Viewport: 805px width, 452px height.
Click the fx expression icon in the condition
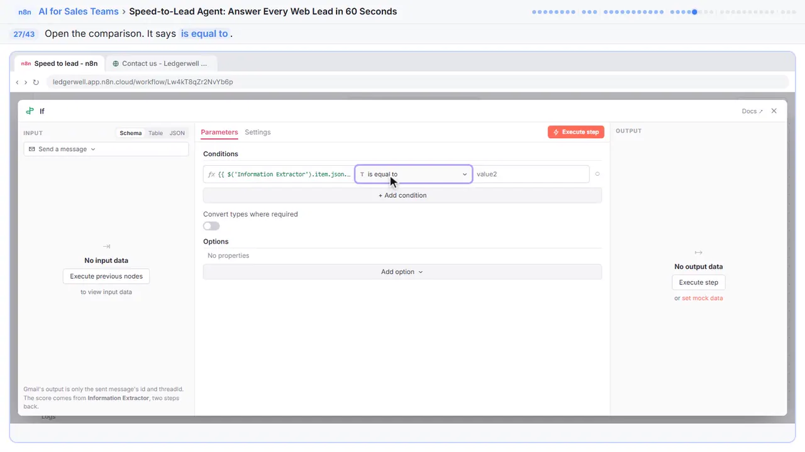(211, 174)
